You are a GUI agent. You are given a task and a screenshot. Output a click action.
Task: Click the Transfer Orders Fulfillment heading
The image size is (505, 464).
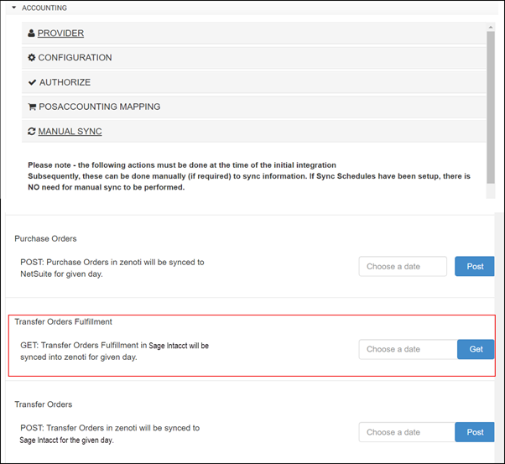click(63, 322)
